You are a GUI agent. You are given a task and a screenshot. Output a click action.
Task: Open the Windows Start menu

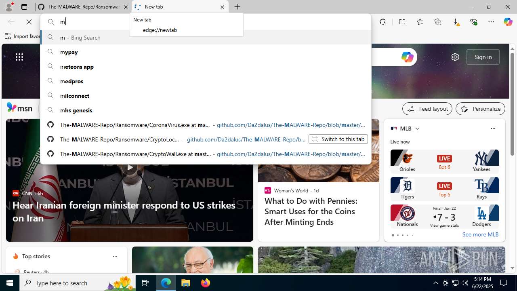pos(10,283)
